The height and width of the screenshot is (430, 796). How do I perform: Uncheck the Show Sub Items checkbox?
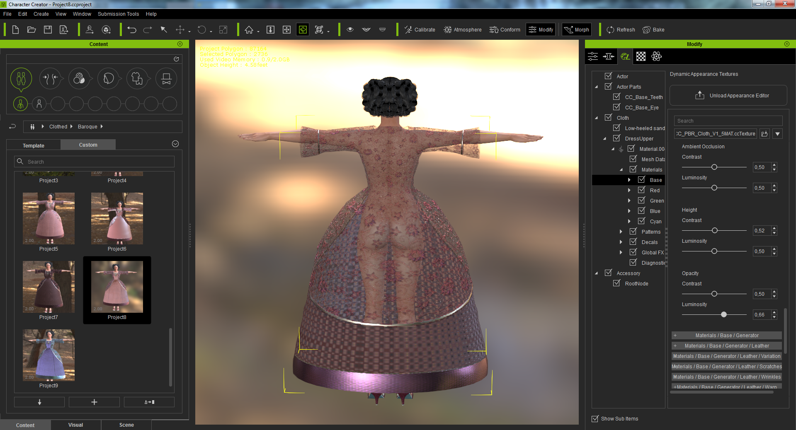pyautogui.click(x=595, y=418)
